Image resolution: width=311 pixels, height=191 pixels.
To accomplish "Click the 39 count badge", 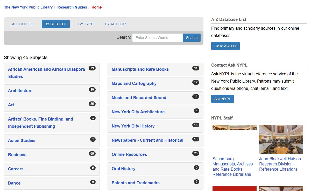I will 92,68.
